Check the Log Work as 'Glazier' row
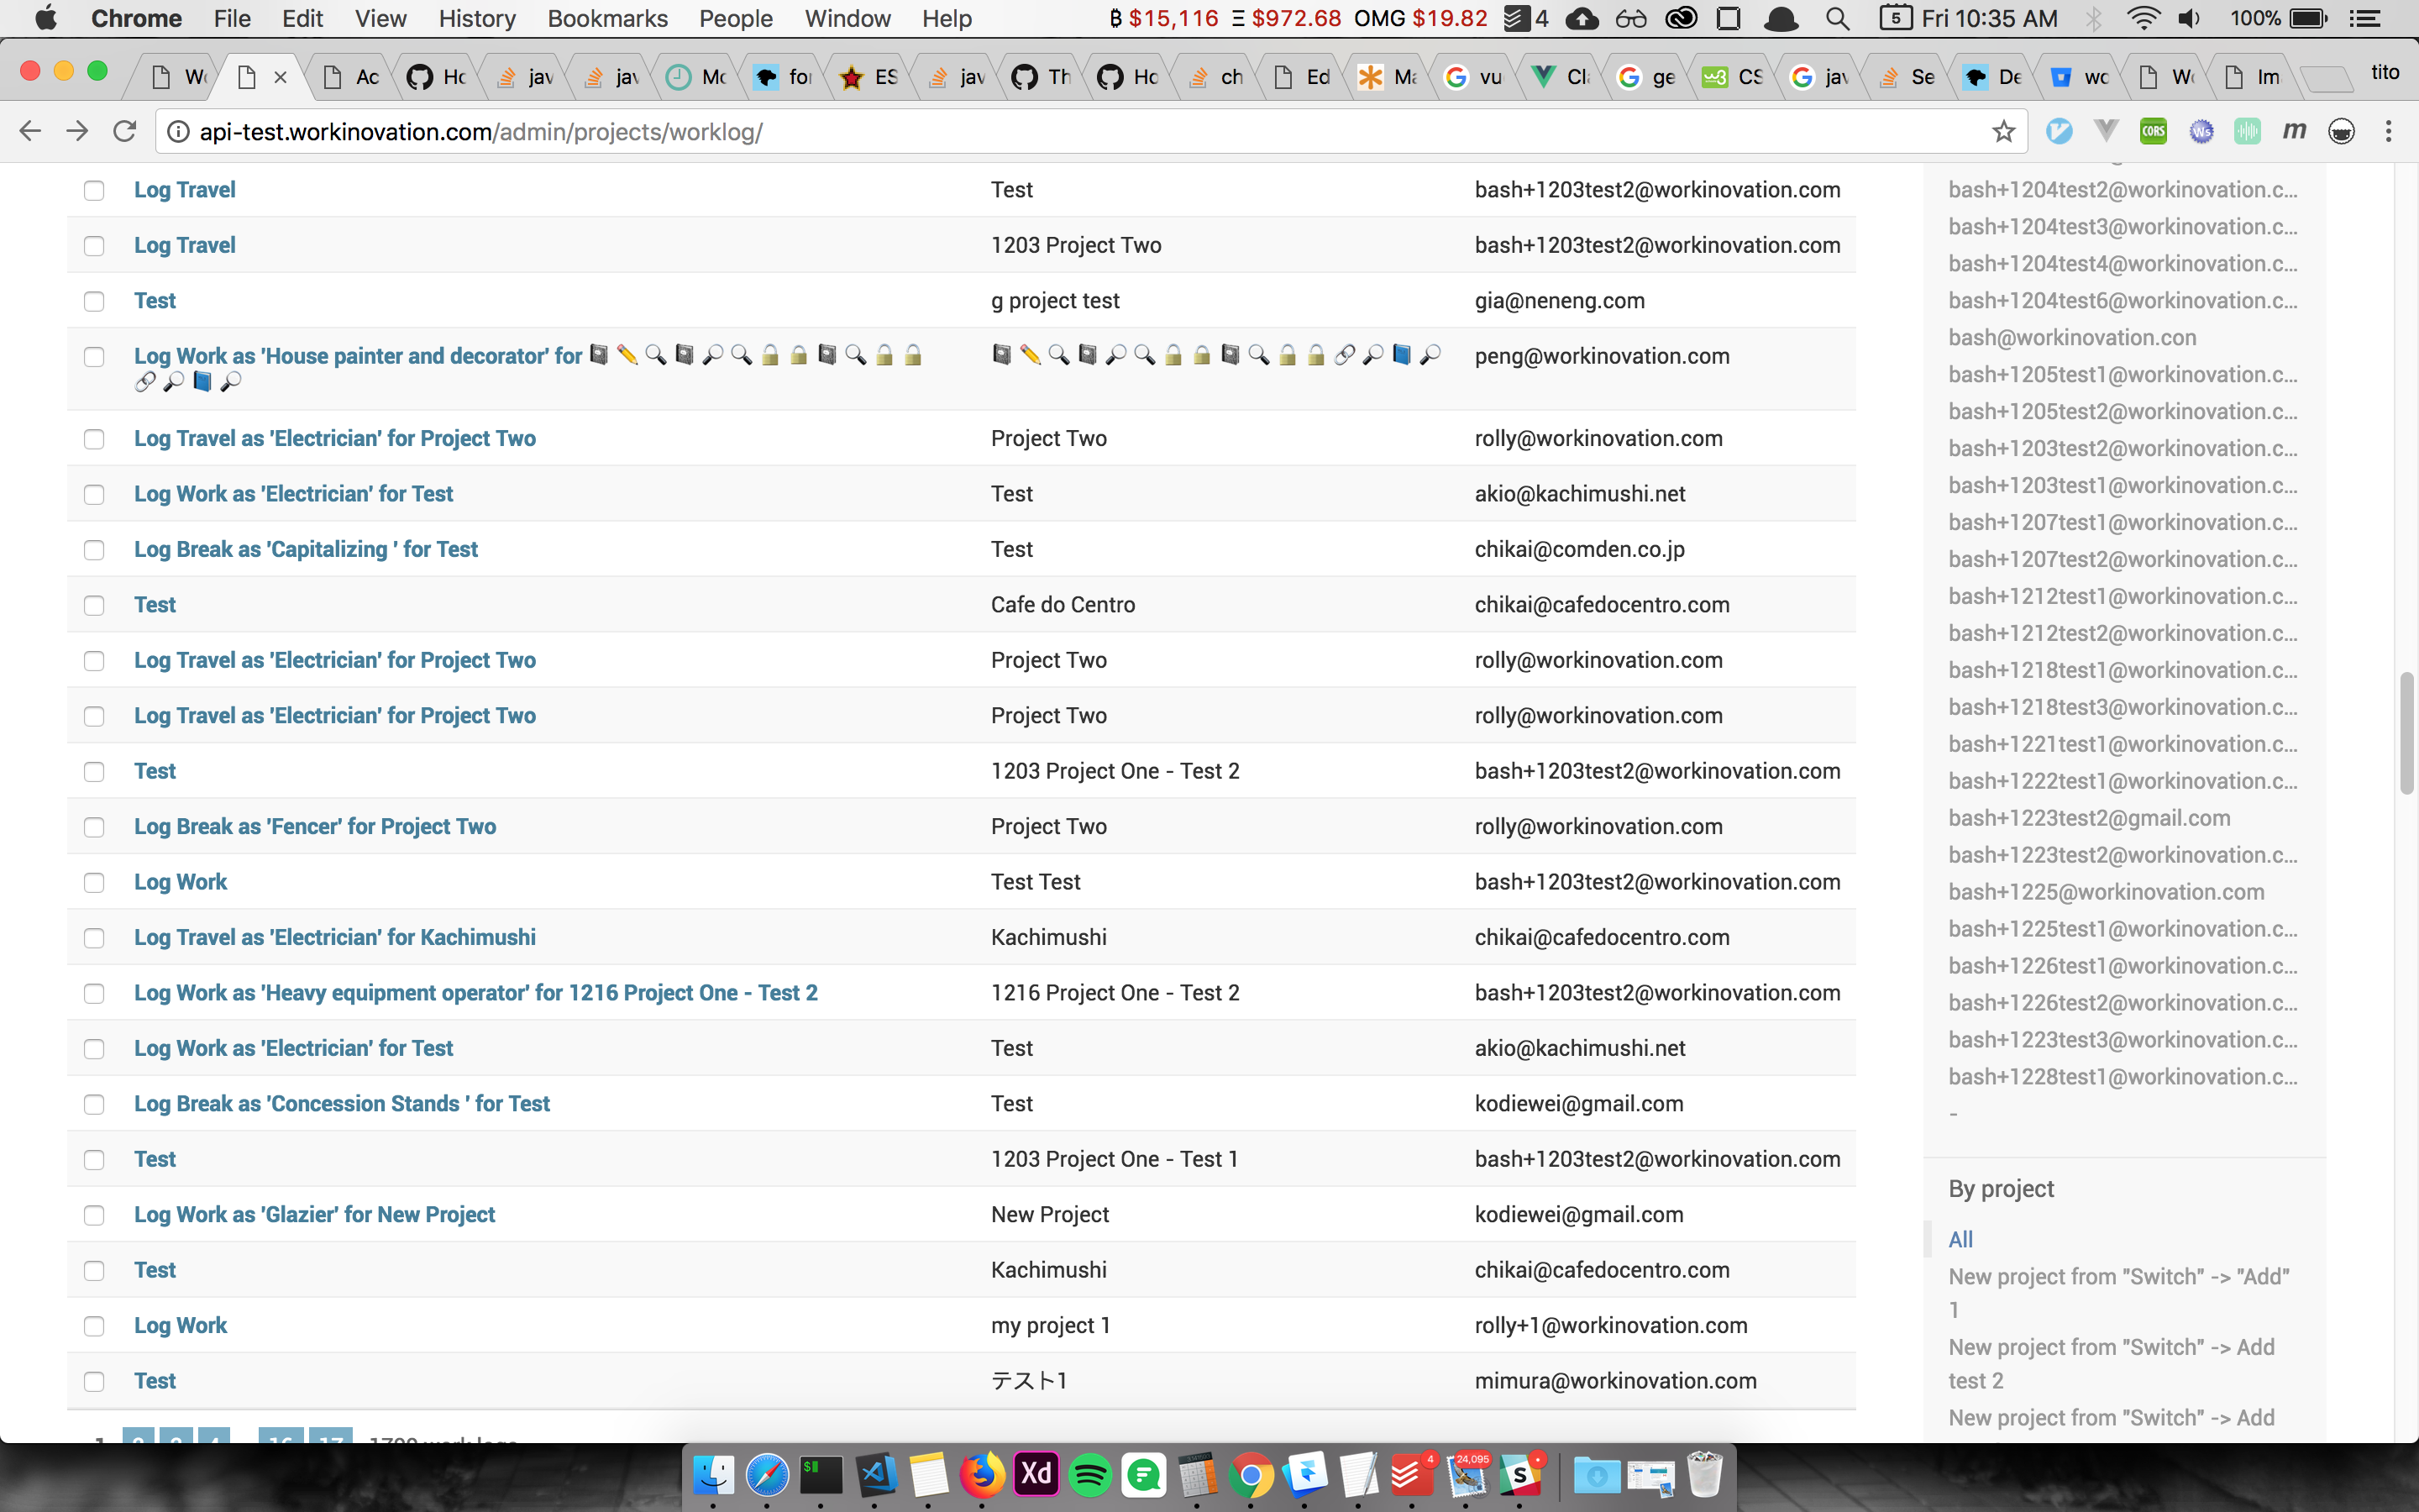2419x1512 pixels. 94,1215
